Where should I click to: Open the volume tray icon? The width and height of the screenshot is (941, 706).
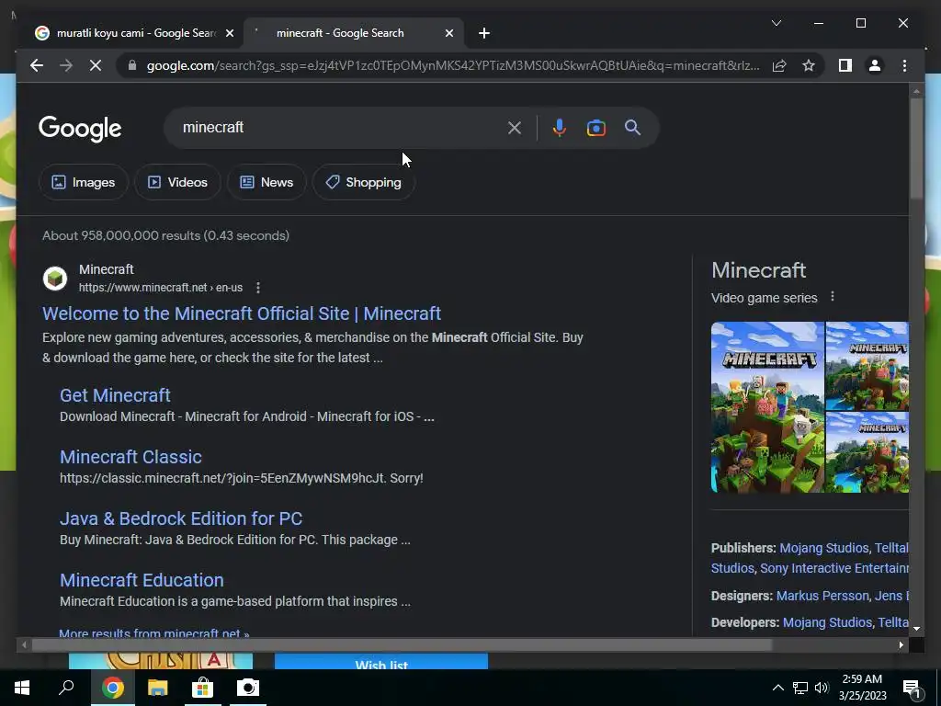[x=822, y=688]
